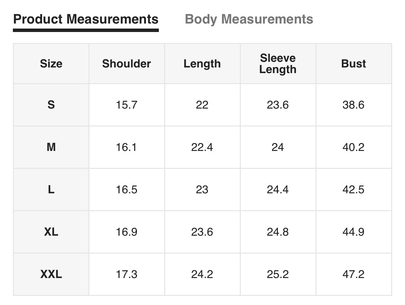Image resolution: width=405 pixels, height=305 pixels.
Task: Select the Product Measurements tab
Action: [x=86, y=19]
